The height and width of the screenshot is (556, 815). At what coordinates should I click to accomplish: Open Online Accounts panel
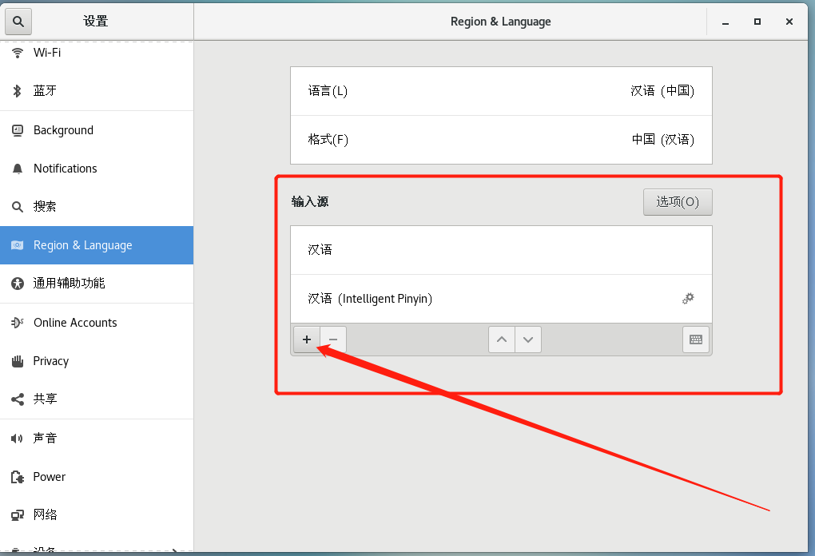[x=97, y=323]
